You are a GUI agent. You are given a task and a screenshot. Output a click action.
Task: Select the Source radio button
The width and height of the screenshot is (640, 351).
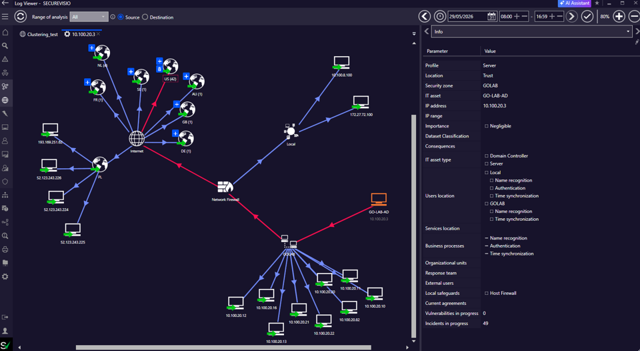tap(121, 17)
